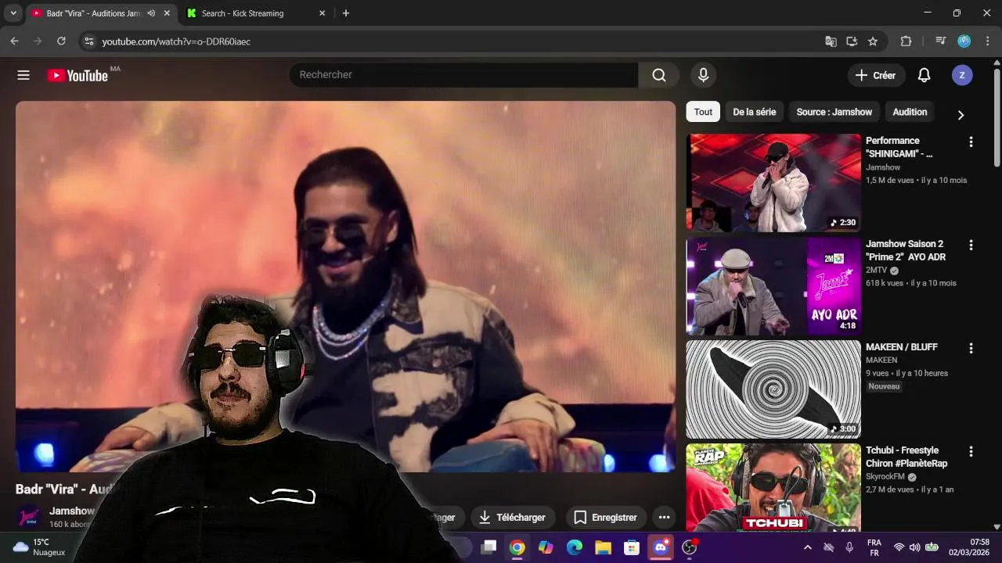Open File Explorer from the taskbar
Screen dimensions: 1002x563
coord(603,547)
